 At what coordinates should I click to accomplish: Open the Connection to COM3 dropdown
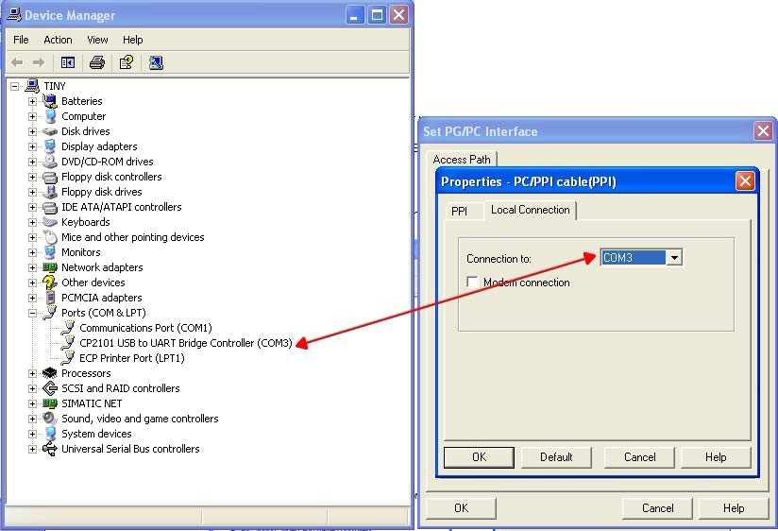pyautogui.click(x=674, y=258)
